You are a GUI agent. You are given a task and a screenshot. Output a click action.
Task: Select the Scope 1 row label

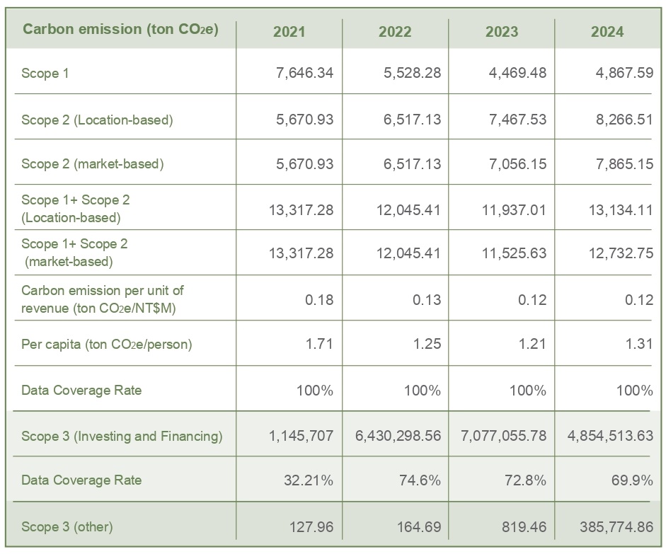coord(45,73)
